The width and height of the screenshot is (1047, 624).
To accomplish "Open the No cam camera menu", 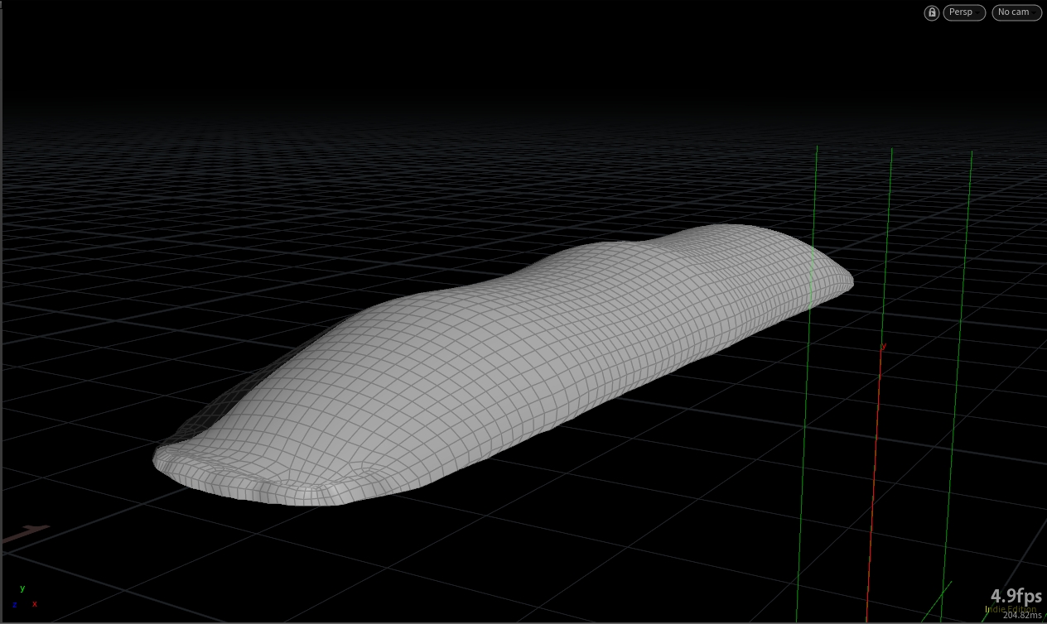I will (1016, 12).
